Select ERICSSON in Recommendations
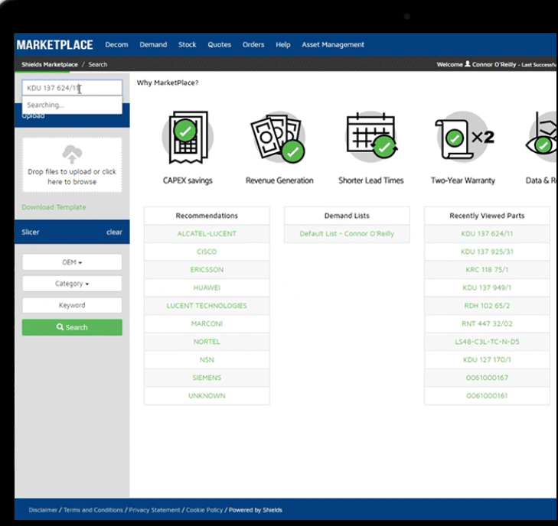Image resolution: width=558 pixels, height=526 pixels. (x=207, y=270)
